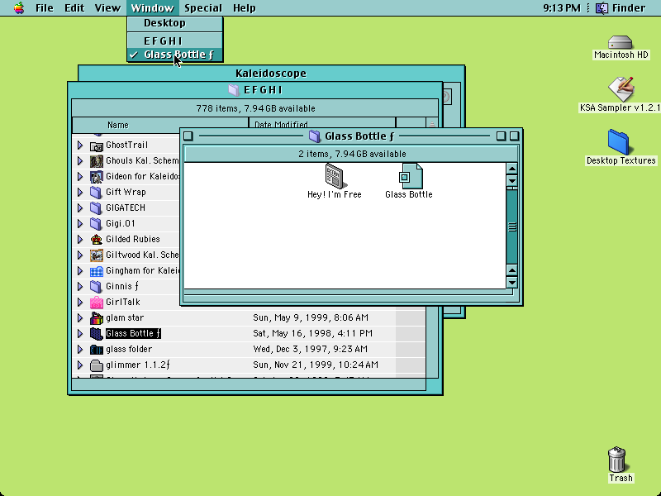Open the View menu
The height and width of the screenshot is (496, 661).
click(107, 7)
